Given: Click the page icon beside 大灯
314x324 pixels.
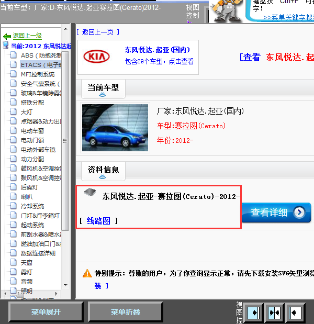Looking at the screenshot, I should point(14,111).
